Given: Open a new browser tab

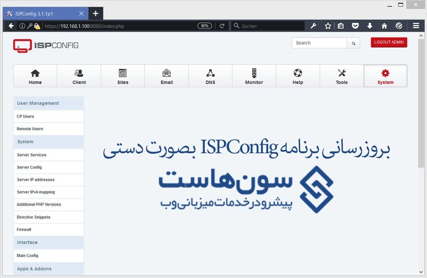Looking at the screenshot, I should coord(95,13).
